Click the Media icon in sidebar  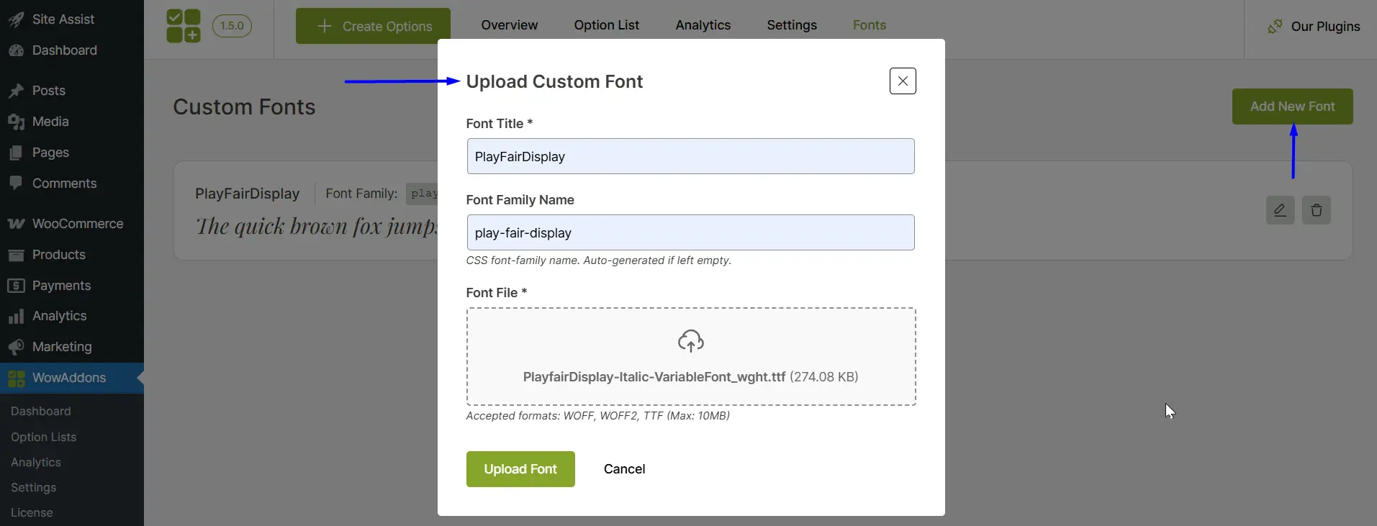click(x=16, y=122)
